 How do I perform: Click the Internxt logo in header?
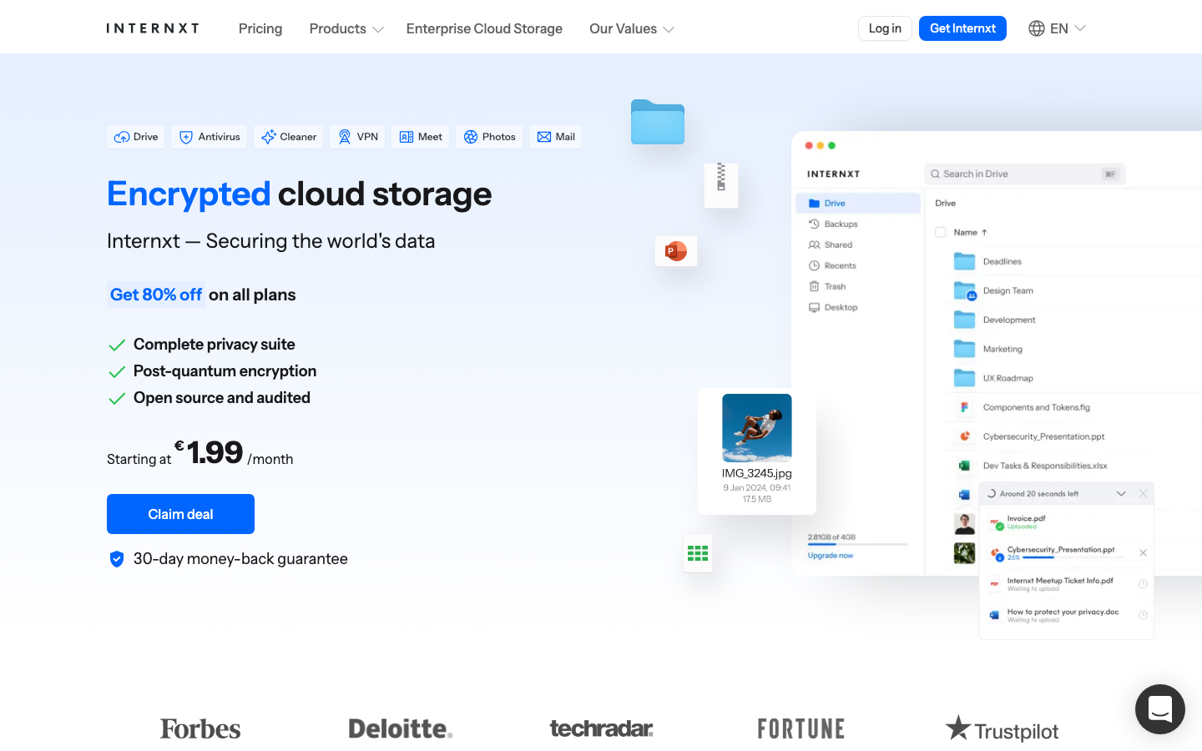(x=153, y=28)
